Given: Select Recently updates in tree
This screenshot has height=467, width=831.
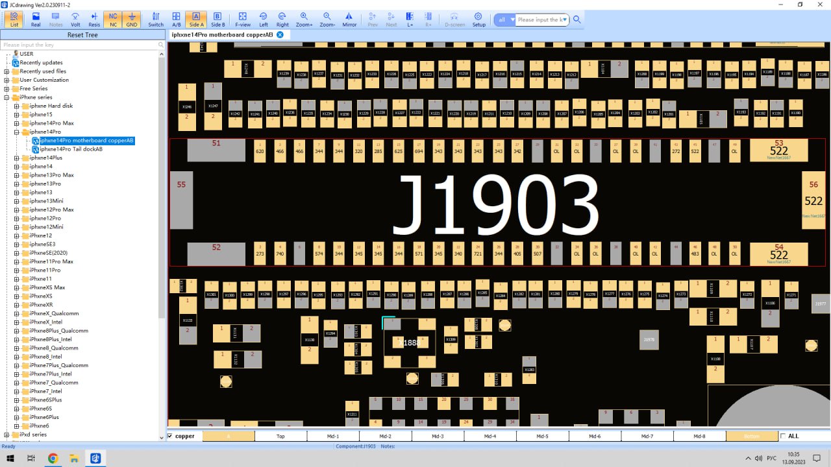Looking at the screenshot, I should pos(41,63).
